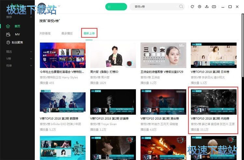Pause playback with green pause button
The height and width of the screenshot is (160, 244).
116,7
